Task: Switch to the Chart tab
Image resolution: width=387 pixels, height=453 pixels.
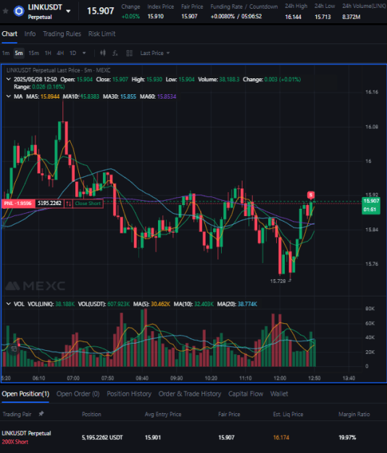Action: [9, 34]
